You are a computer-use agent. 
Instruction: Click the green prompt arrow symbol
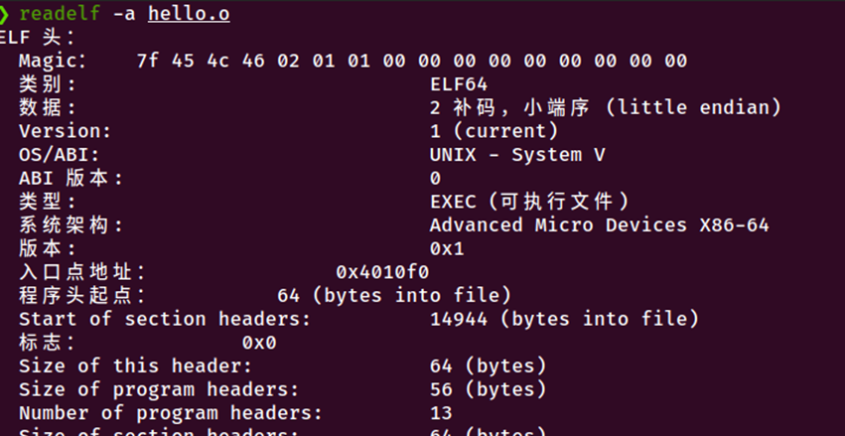(6, 14)
